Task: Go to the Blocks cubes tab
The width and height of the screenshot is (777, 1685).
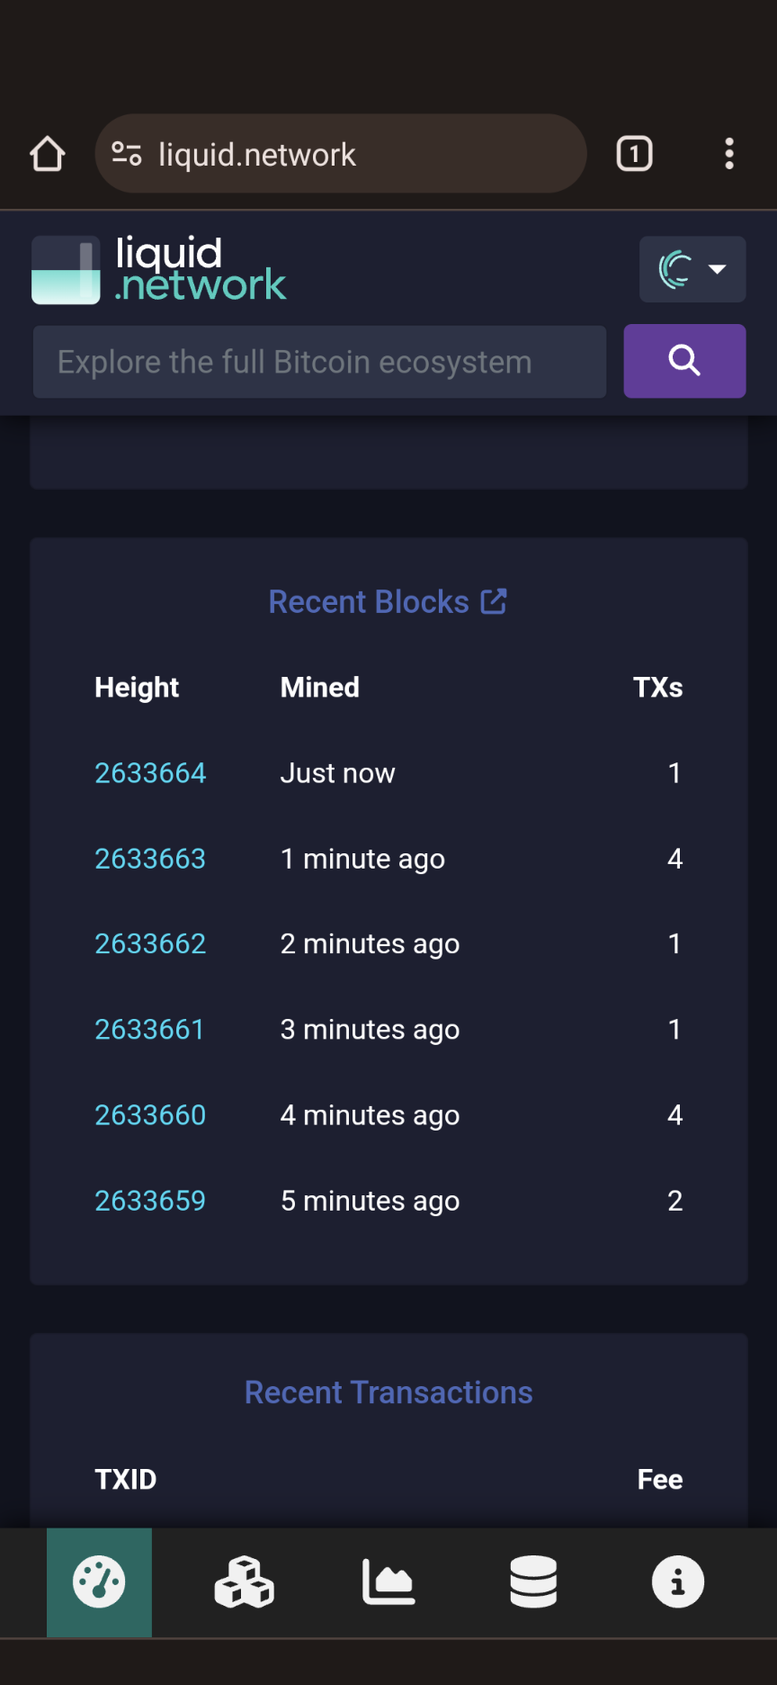Action: (244, 1581)
